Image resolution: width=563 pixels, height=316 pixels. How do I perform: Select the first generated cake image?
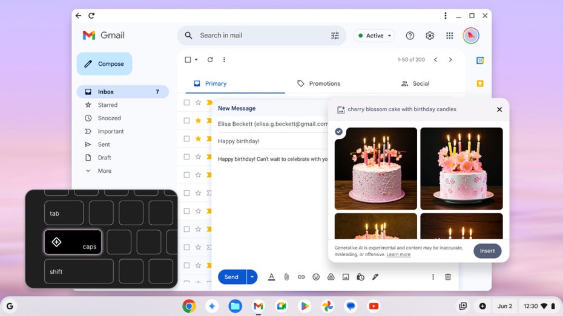376,169
